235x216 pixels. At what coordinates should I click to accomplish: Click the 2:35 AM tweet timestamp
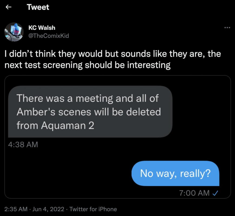coord(16,209)
